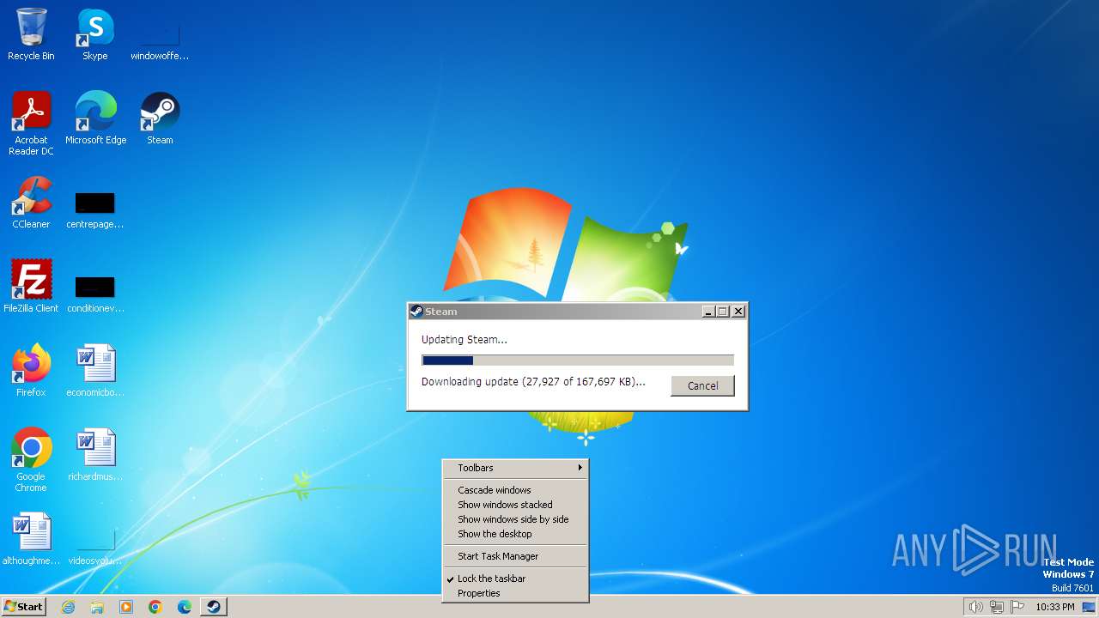Launch media player taskbar icon
The image size is (1099, 618).
[x=126, y=607]
